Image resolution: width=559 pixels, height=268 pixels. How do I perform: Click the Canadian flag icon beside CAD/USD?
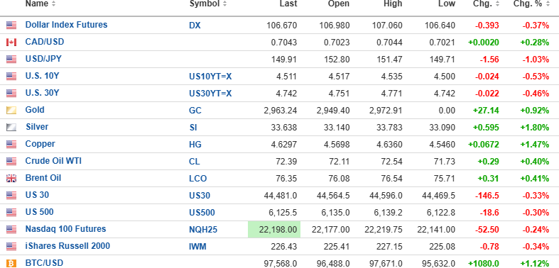11,43
